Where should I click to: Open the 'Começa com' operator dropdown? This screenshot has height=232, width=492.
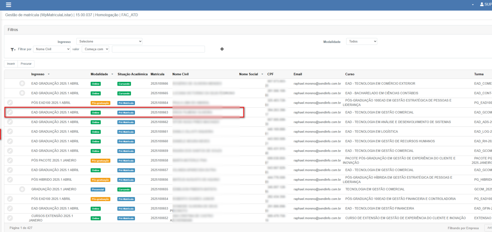[95, 49]
